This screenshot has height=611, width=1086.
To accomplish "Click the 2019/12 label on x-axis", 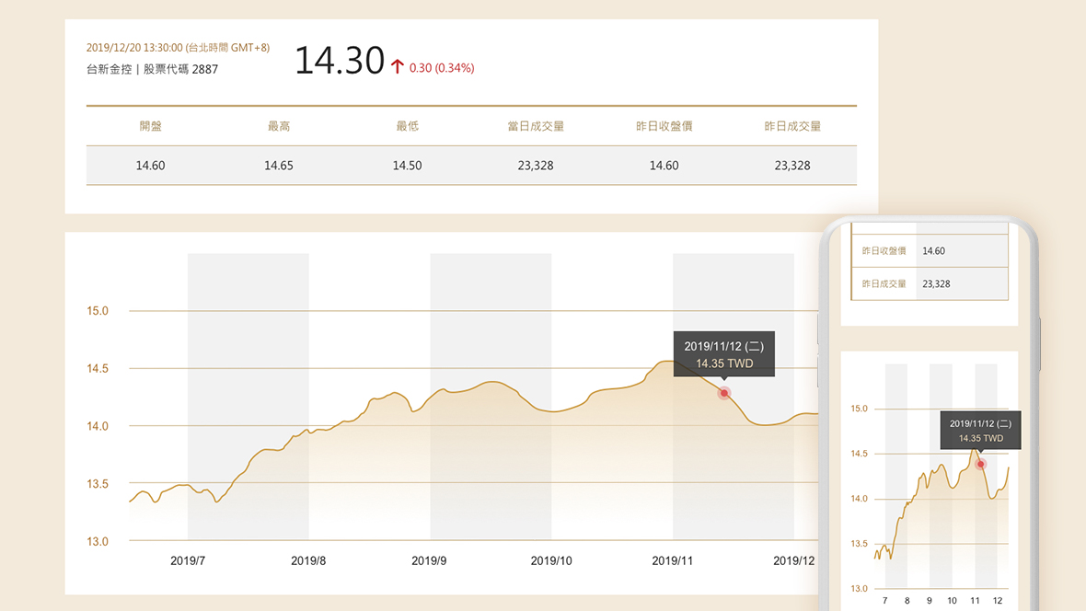I will [x=793, y=560].
